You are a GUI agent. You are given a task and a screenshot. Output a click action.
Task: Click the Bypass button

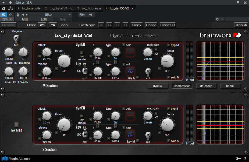[9, 25]
